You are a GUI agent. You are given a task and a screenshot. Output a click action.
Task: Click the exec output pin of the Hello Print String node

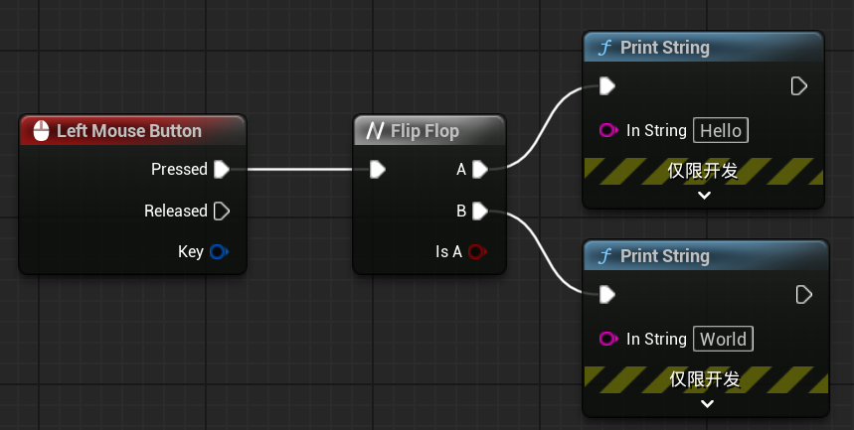coord(798,86)
